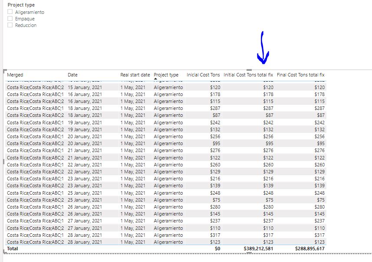Image resolution: width=372 pixels, height=262 pixels.
Task: Click $178 in Inicial Cost Tons column
Action: 215,94
